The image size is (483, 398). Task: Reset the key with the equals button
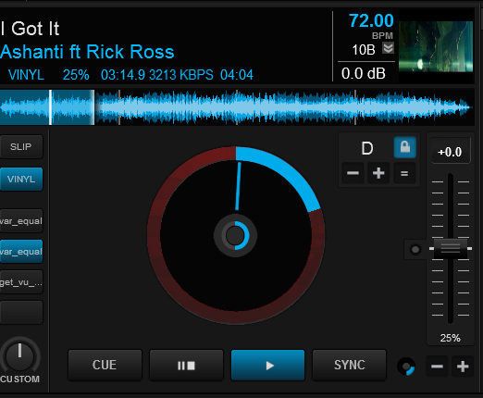tap(404, 173)
